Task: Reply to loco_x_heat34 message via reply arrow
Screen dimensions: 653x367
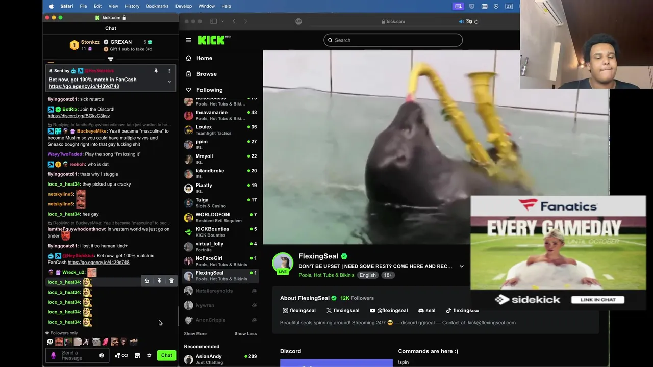Action: coord(147,281)
